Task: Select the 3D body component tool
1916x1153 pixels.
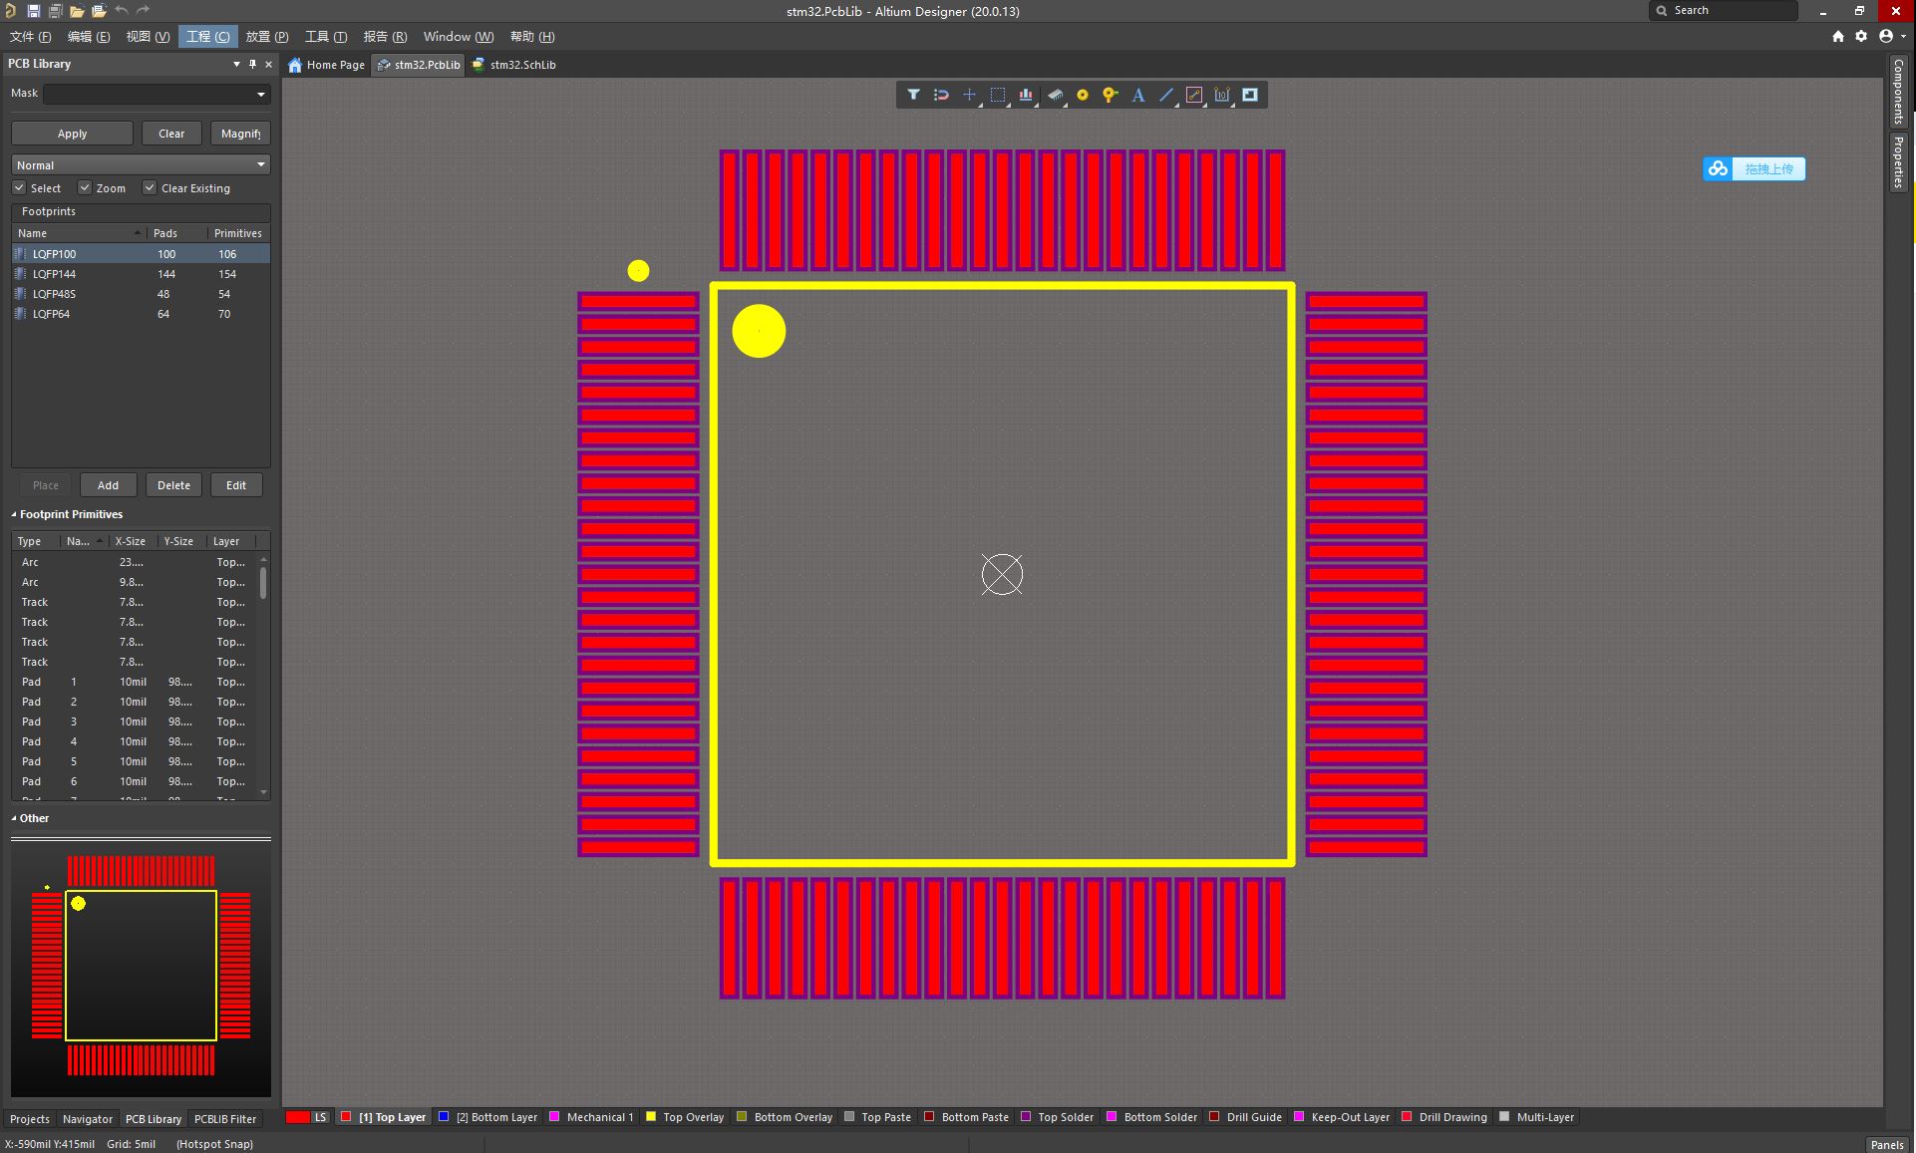Action: coord(1054,95)
